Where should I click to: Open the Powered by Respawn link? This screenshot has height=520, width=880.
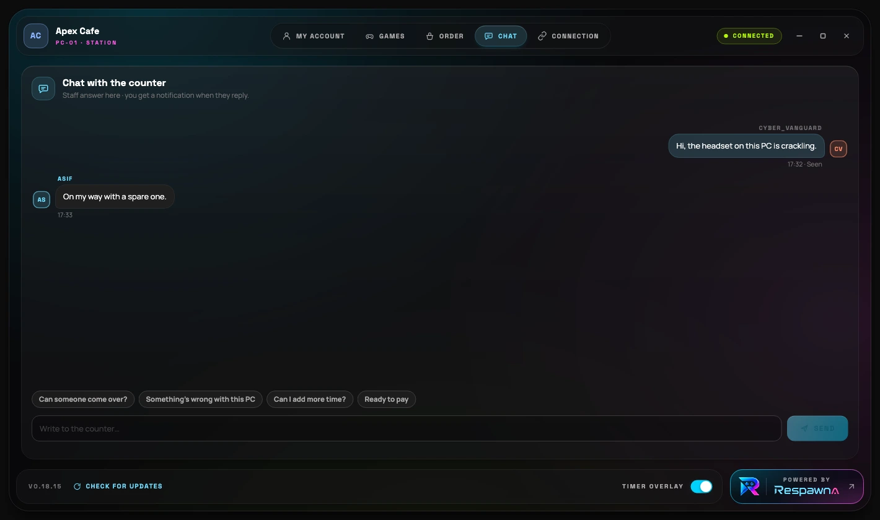click(797, 487)
